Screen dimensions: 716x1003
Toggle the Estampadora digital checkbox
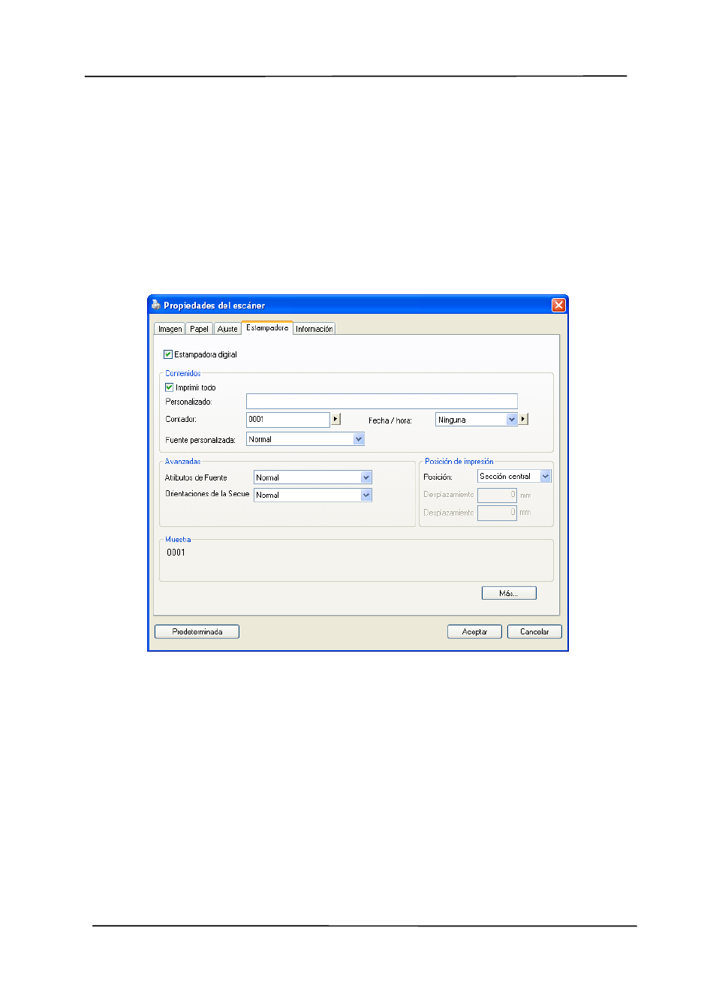168,354
